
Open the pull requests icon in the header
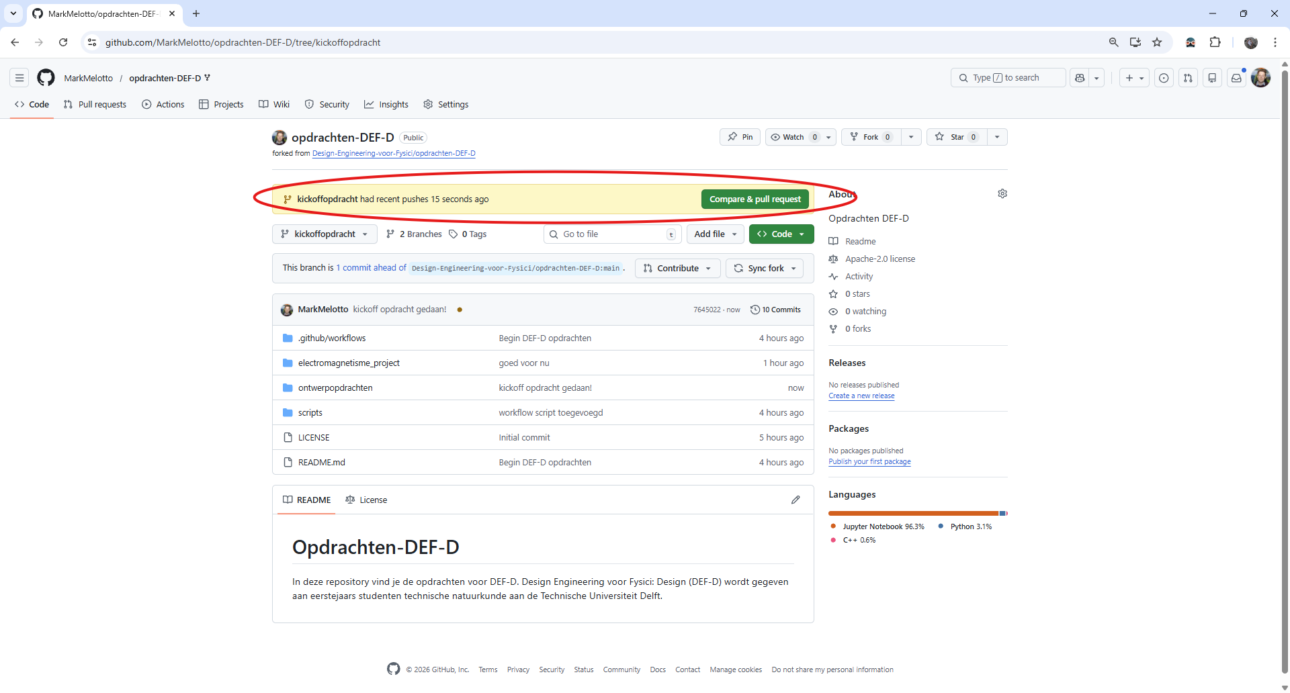point(1188,77)
